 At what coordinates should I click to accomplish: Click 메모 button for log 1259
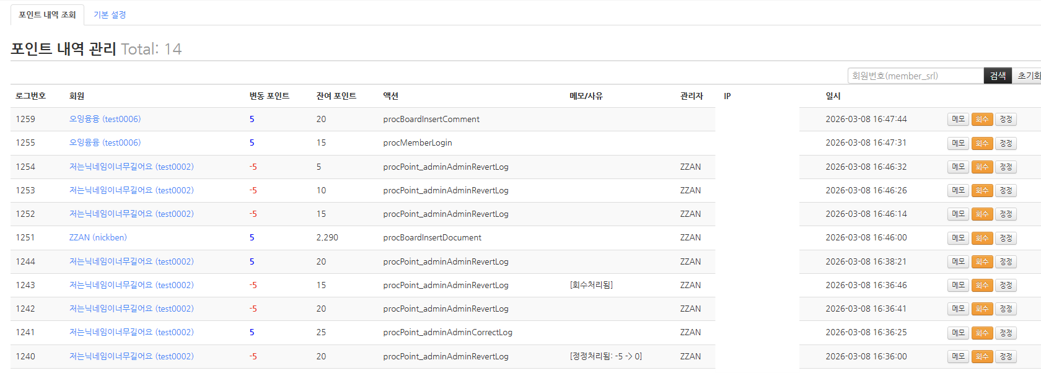pyautogui.click(x=958, y=119)
